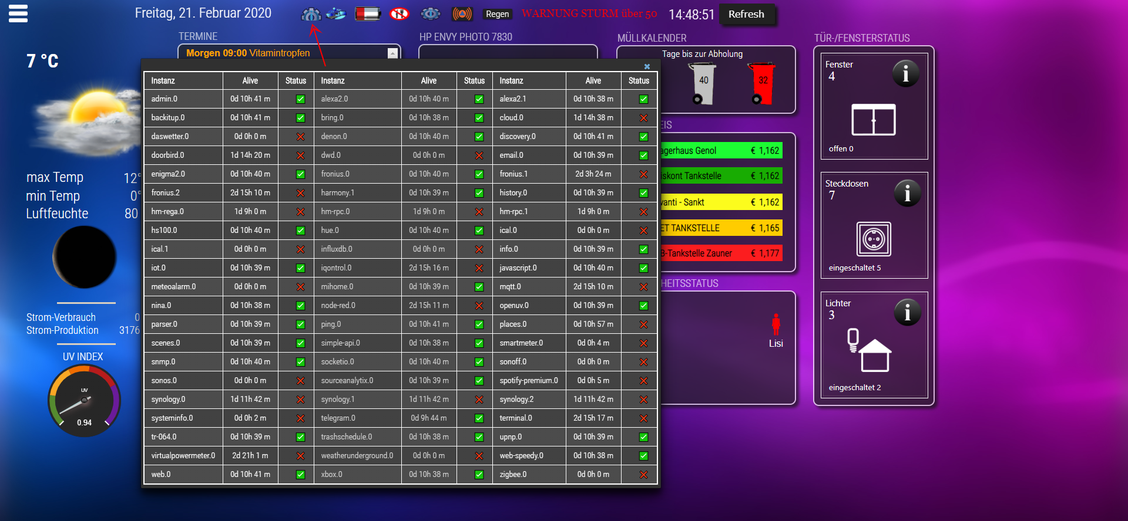Click the instance status gear icon
This screenshot has width=1128, height=521.
(311, 14)
